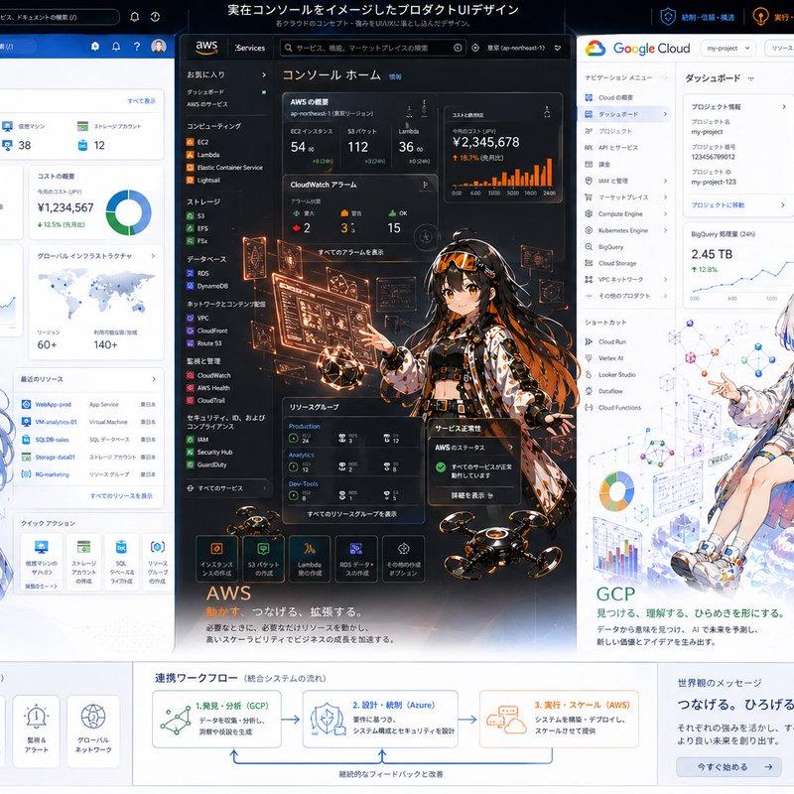Open the Cloud Functions shortcut
The width and height of the screenshot is (794, 794).
point(619,407)
